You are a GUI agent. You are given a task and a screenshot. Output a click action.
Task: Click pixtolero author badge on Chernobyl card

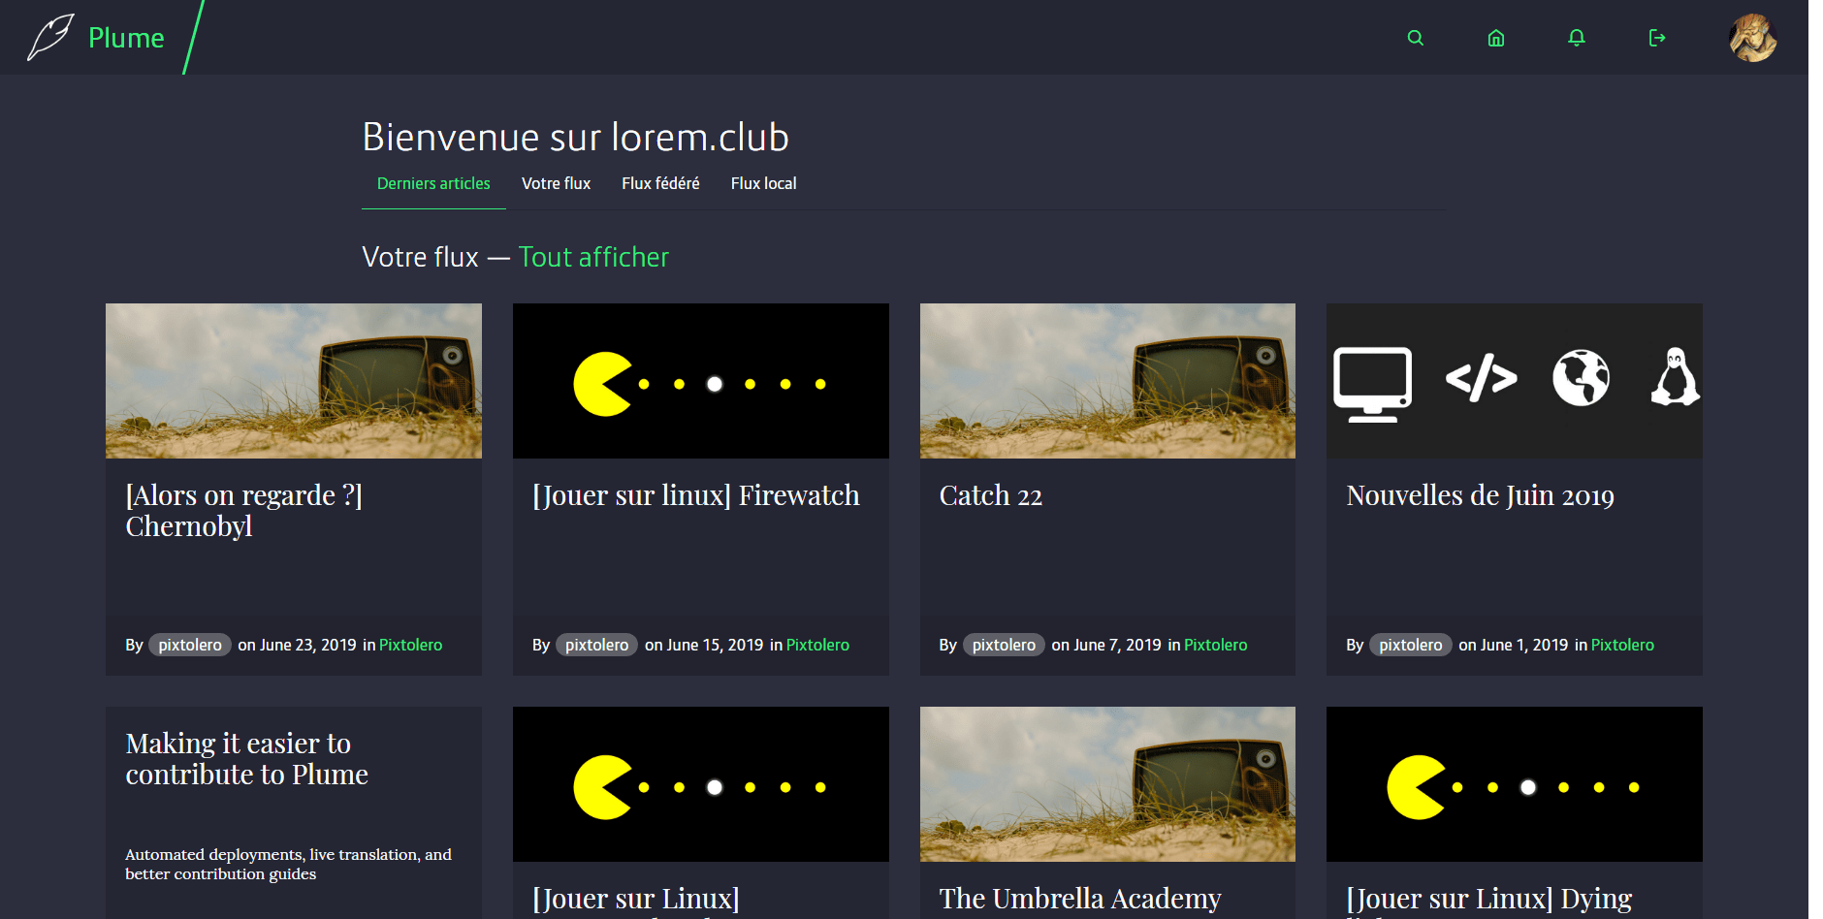pos(190,645)
